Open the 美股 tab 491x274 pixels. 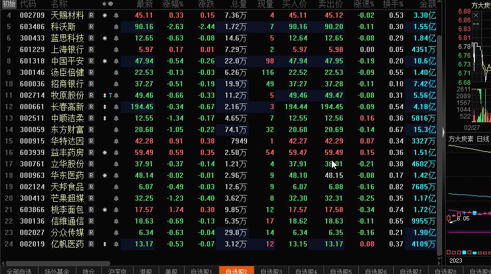click(x=171, y=271)
